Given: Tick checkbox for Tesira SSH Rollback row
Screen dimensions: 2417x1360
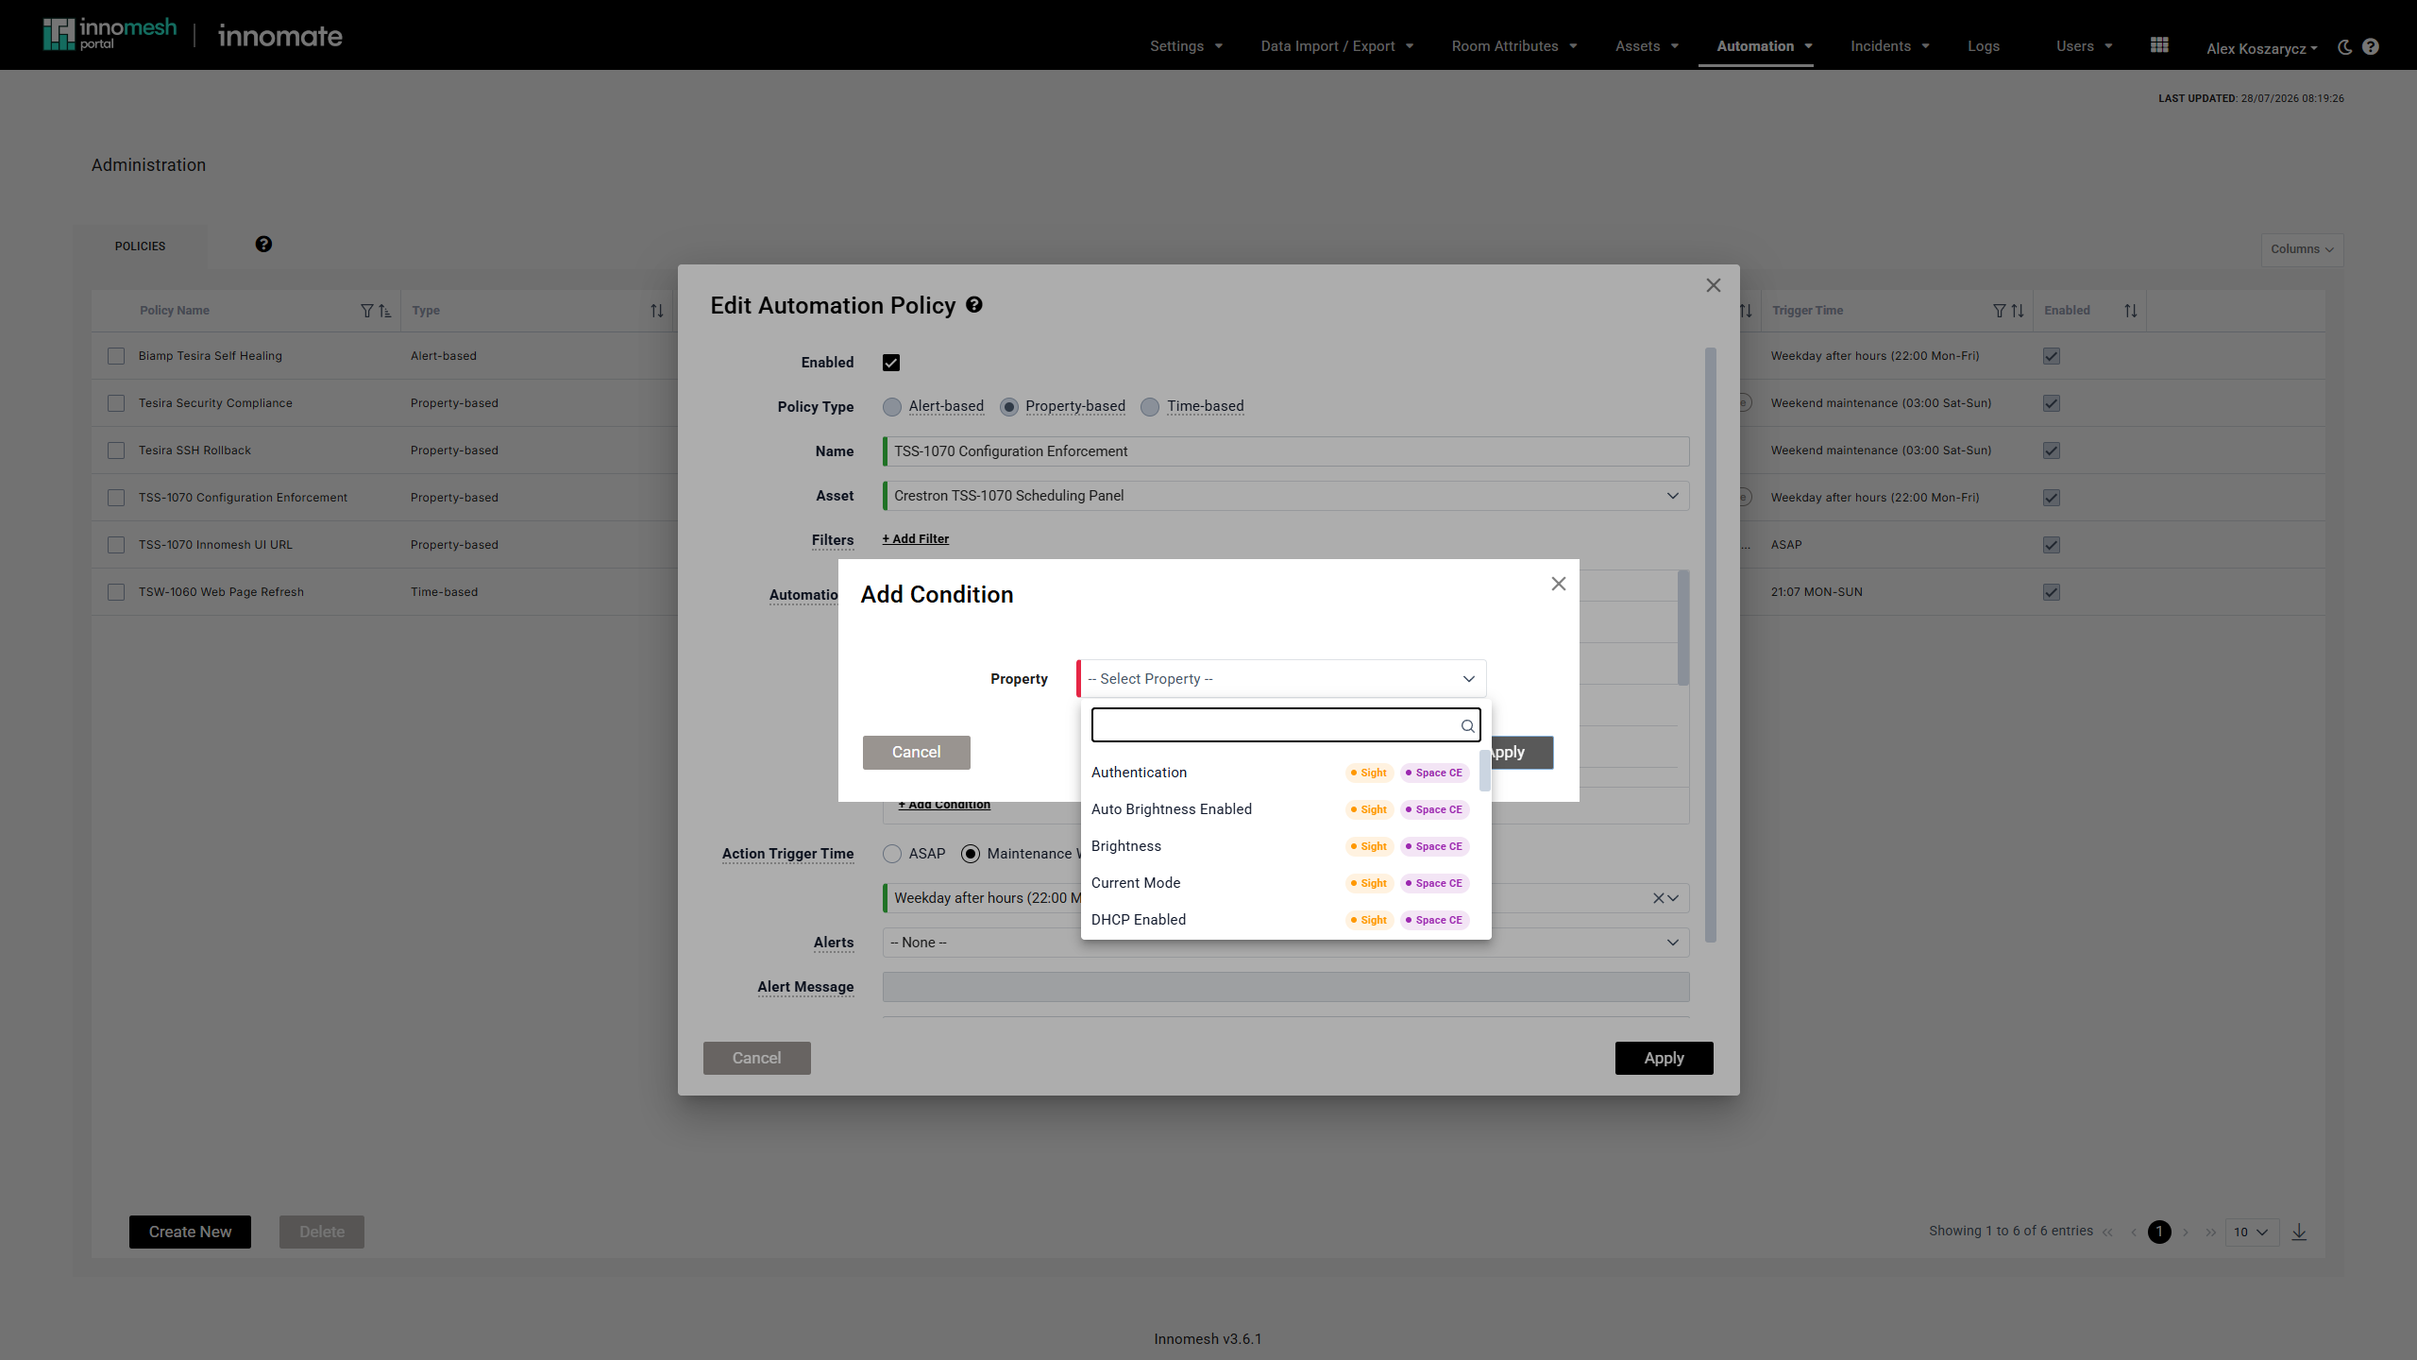Looking at the screenshot, I should [116, 450].
